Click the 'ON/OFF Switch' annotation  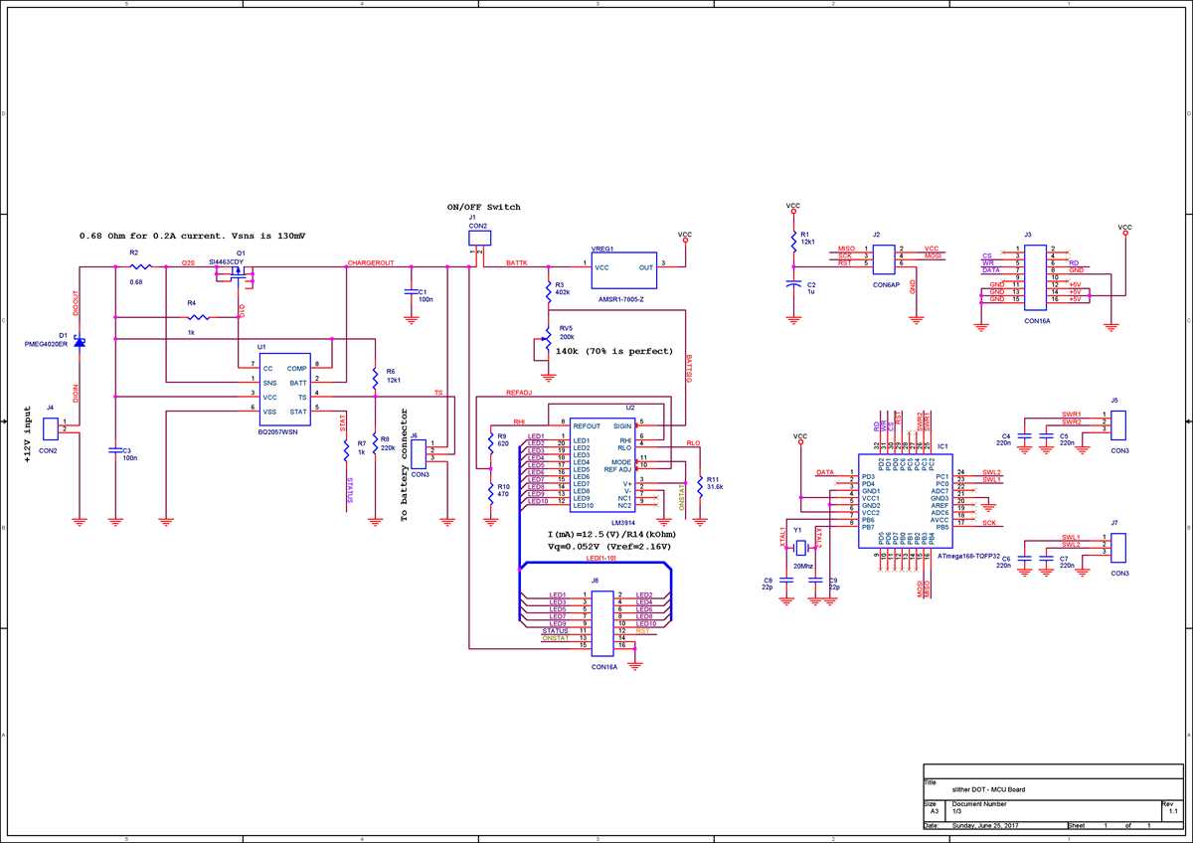[484, 207]
